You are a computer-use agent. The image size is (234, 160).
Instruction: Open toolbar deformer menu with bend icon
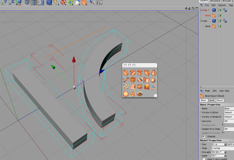[x=84, y=2]
